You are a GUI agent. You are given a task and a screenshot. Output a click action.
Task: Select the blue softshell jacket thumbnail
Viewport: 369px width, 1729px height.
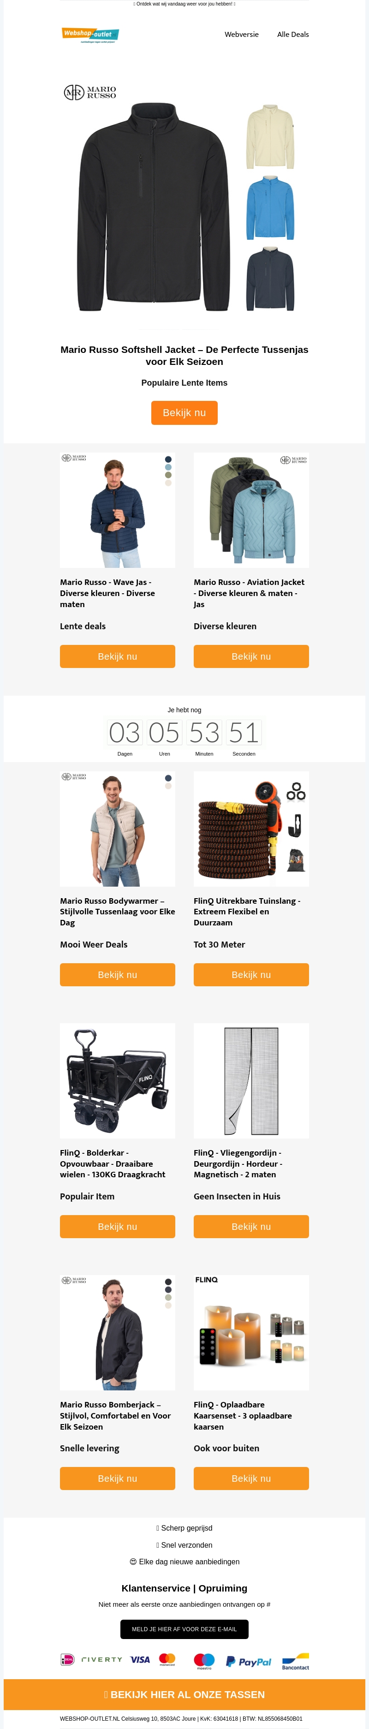pos(270,208)
